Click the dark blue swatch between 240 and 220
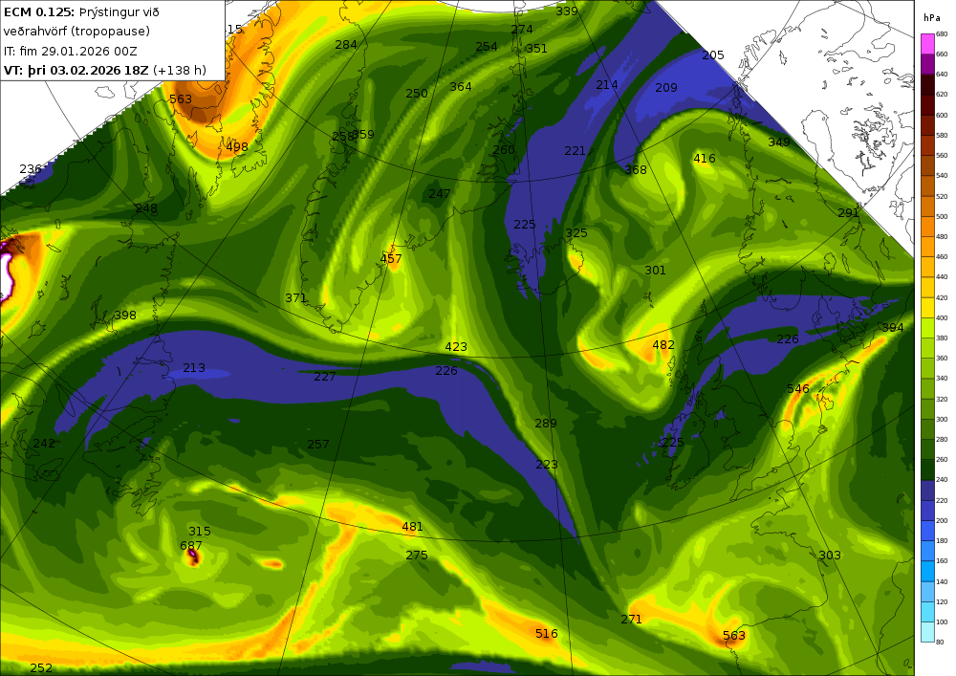This screenshot has height=676, width=956. (x=927, y=491)
